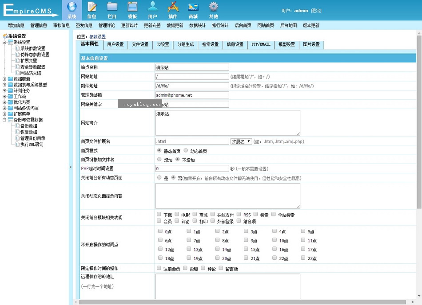
Task: Click the 管理员邮箱 input field
Action: [192, 95]
